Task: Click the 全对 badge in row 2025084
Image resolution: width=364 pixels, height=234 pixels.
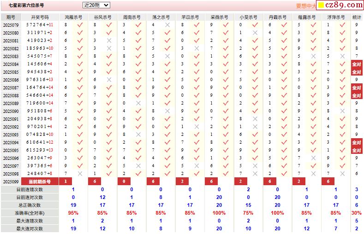Action: pos(357,64)
